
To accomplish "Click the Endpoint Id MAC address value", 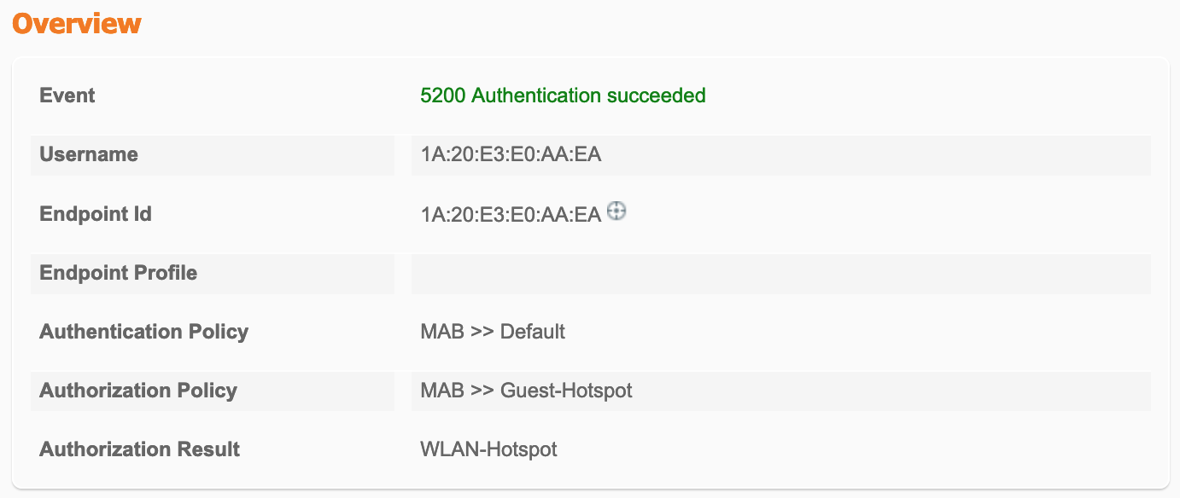I will (x=511, y=214).
